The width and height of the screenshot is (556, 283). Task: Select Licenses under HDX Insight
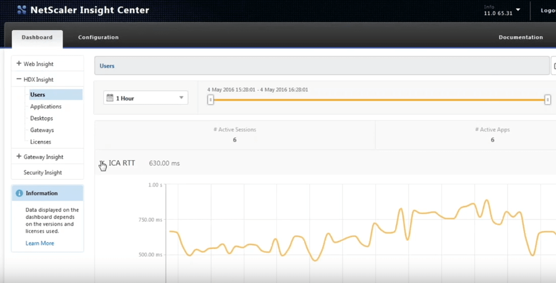[x=41, y=141]
